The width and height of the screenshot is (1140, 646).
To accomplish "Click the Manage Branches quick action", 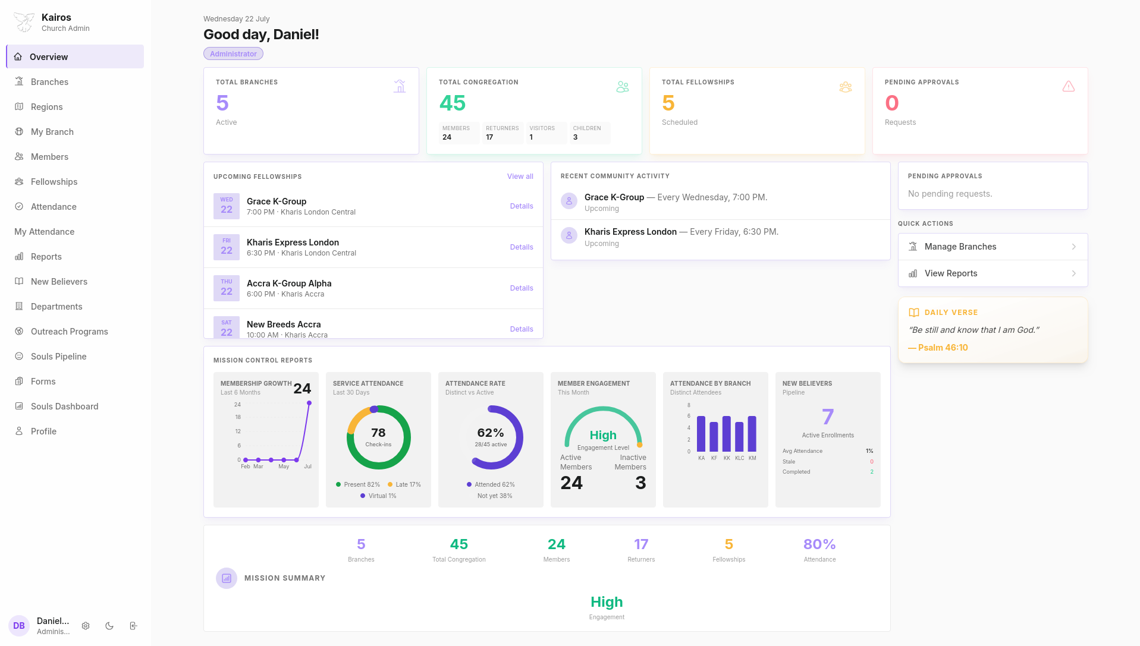I will (993, 247).
